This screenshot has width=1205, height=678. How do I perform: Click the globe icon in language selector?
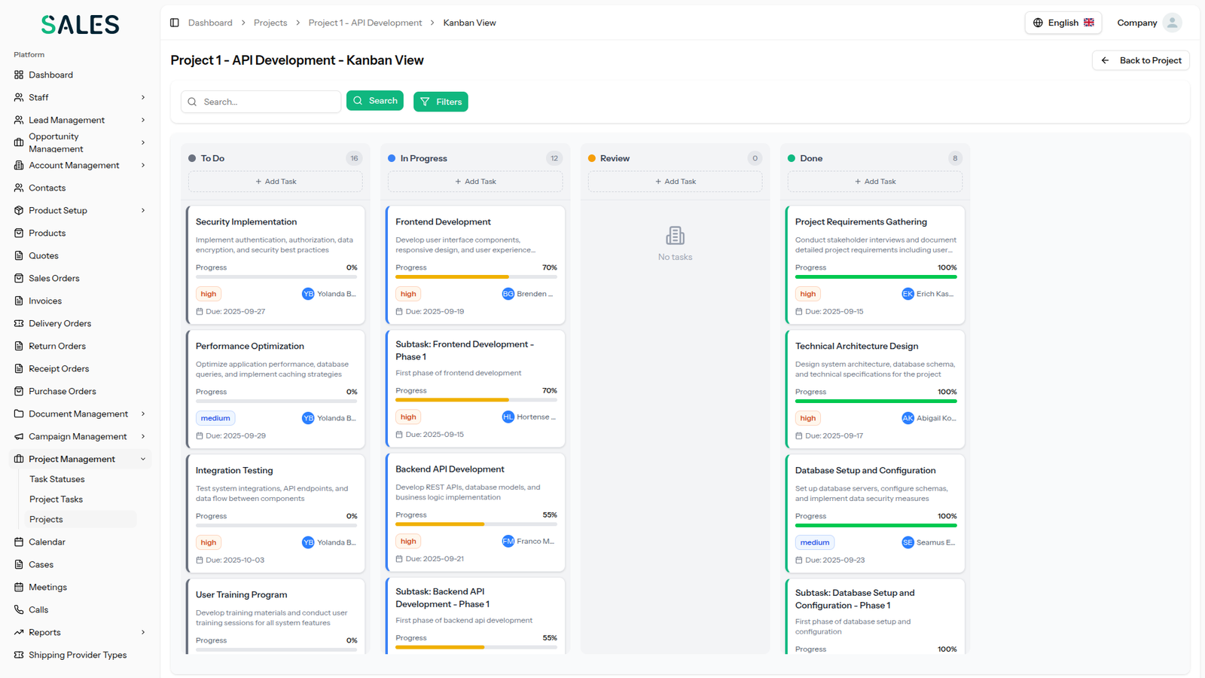1038,23
